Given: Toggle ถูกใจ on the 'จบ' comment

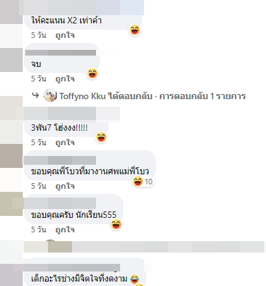Looking at the screenshot, I should point(65,79).
